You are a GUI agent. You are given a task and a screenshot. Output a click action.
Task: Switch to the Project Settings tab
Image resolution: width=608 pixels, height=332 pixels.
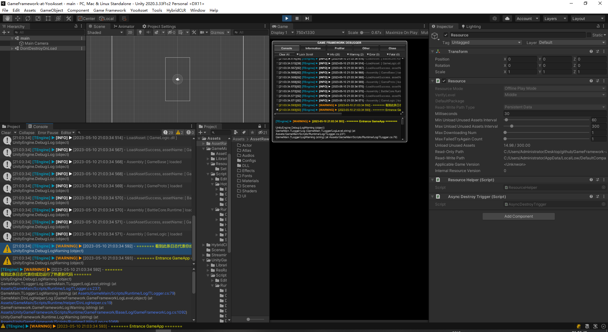(x=159, y=26)
